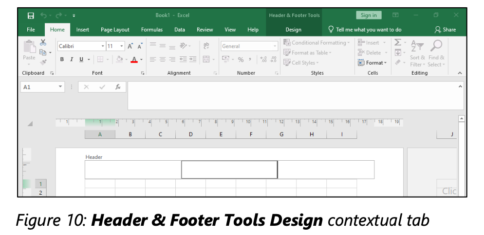Viewport: 484px width, 235px height.
Task: Decrease font size with the smaller A icon
Action: click(140, 46)
